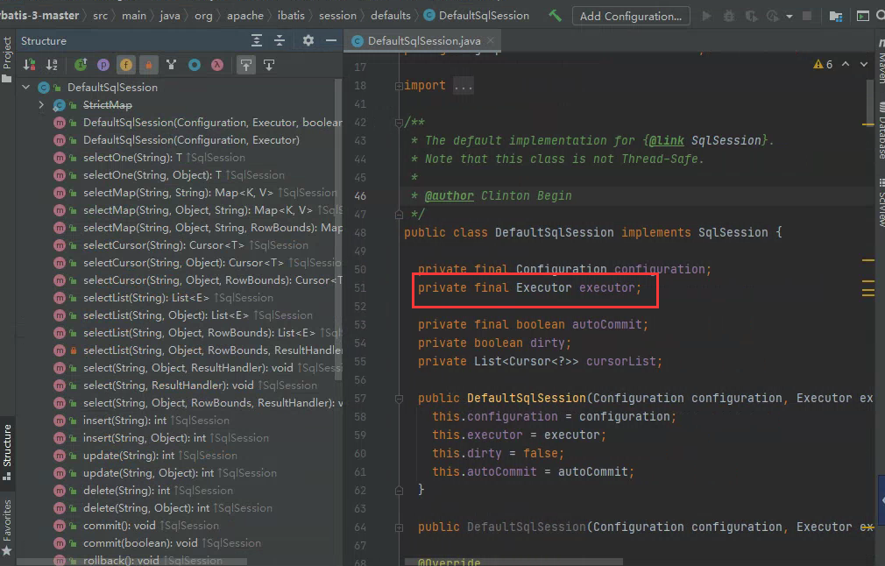
Task: Fold end of constructor on line 62
Action: click(399, 491)
